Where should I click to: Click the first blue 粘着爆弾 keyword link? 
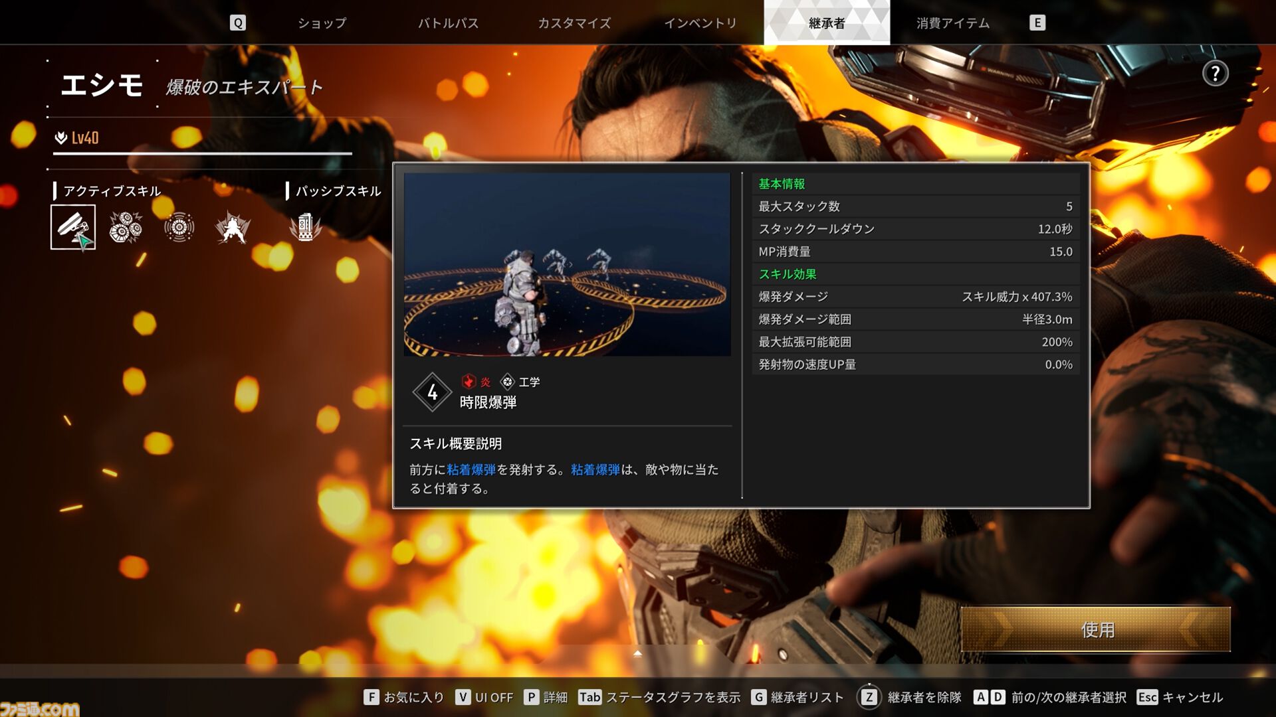471,469
